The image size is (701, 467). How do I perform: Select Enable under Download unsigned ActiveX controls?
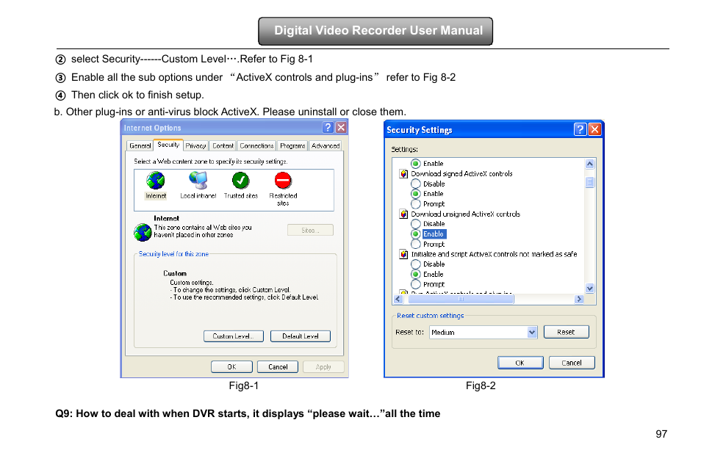point(416,233)
